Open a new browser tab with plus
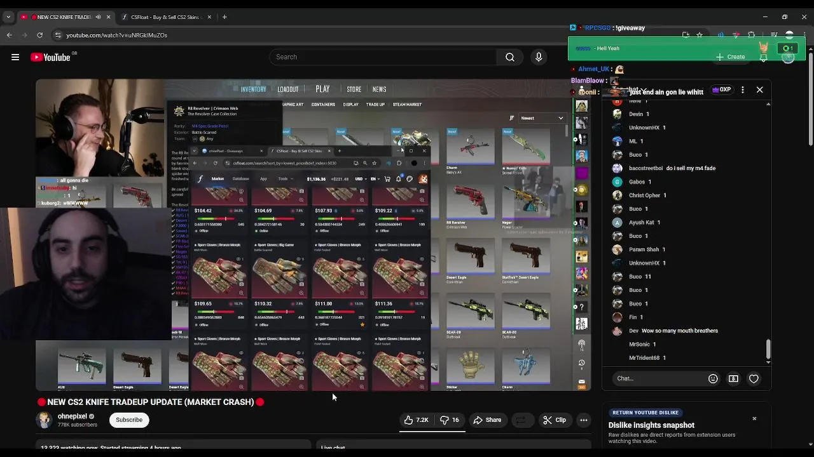 [x=224, y=17]
